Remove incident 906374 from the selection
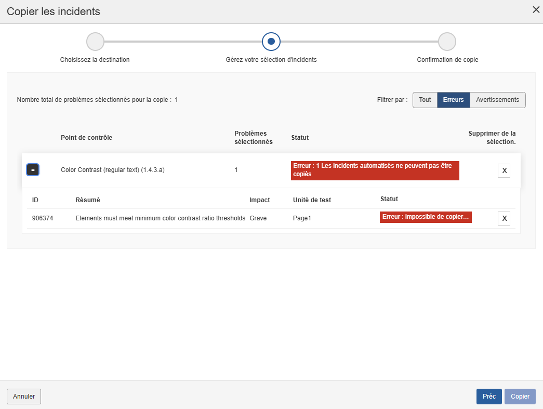543x409 pixels. click(504, 218)
